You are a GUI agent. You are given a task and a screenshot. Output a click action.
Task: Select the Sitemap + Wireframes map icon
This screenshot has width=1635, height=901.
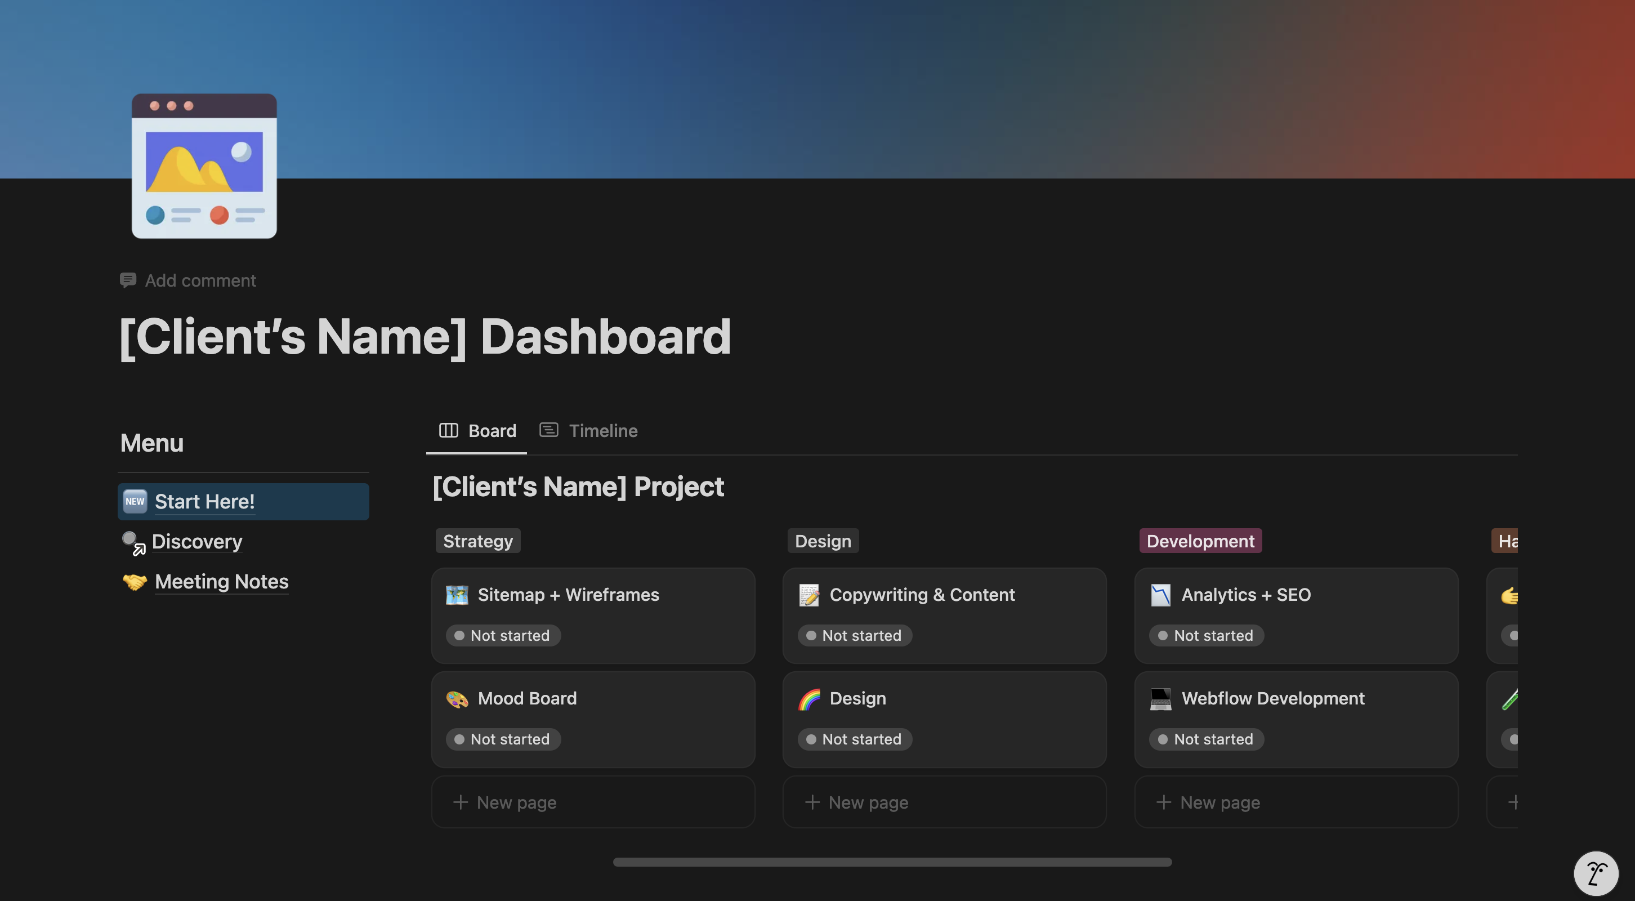[x=457, y=595]
